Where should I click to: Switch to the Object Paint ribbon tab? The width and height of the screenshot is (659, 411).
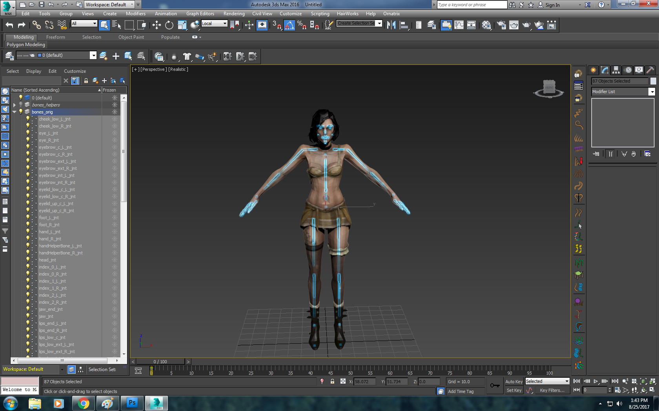tap(131, 37)
